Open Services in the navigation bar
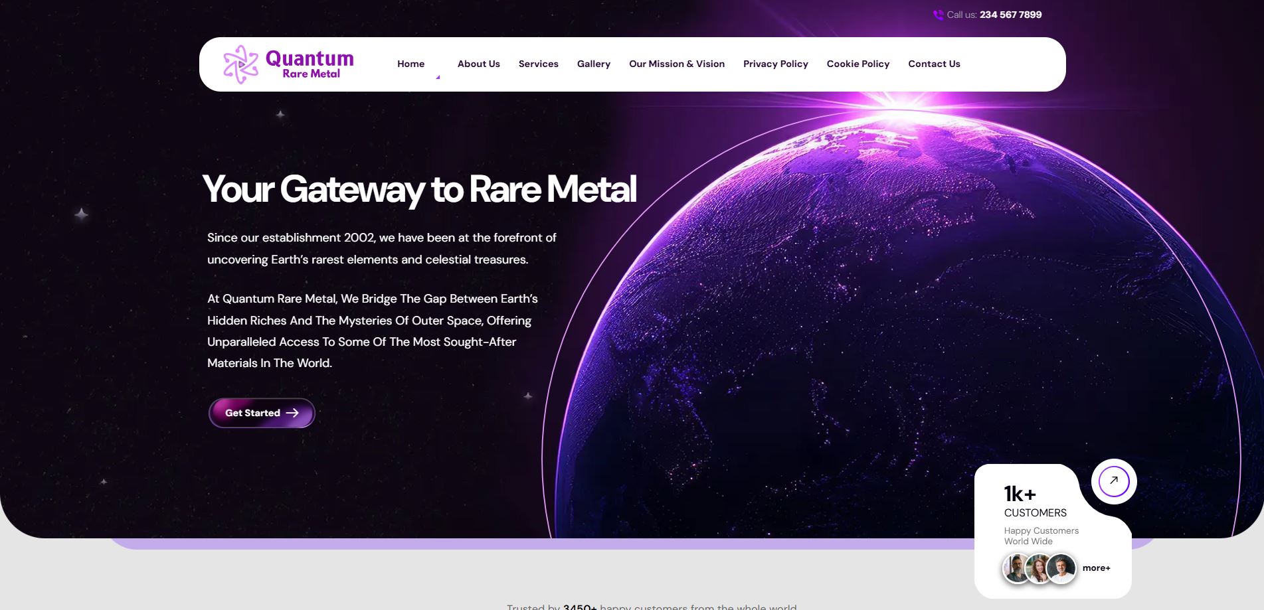1264x610 pixels. tap(538, 64)
